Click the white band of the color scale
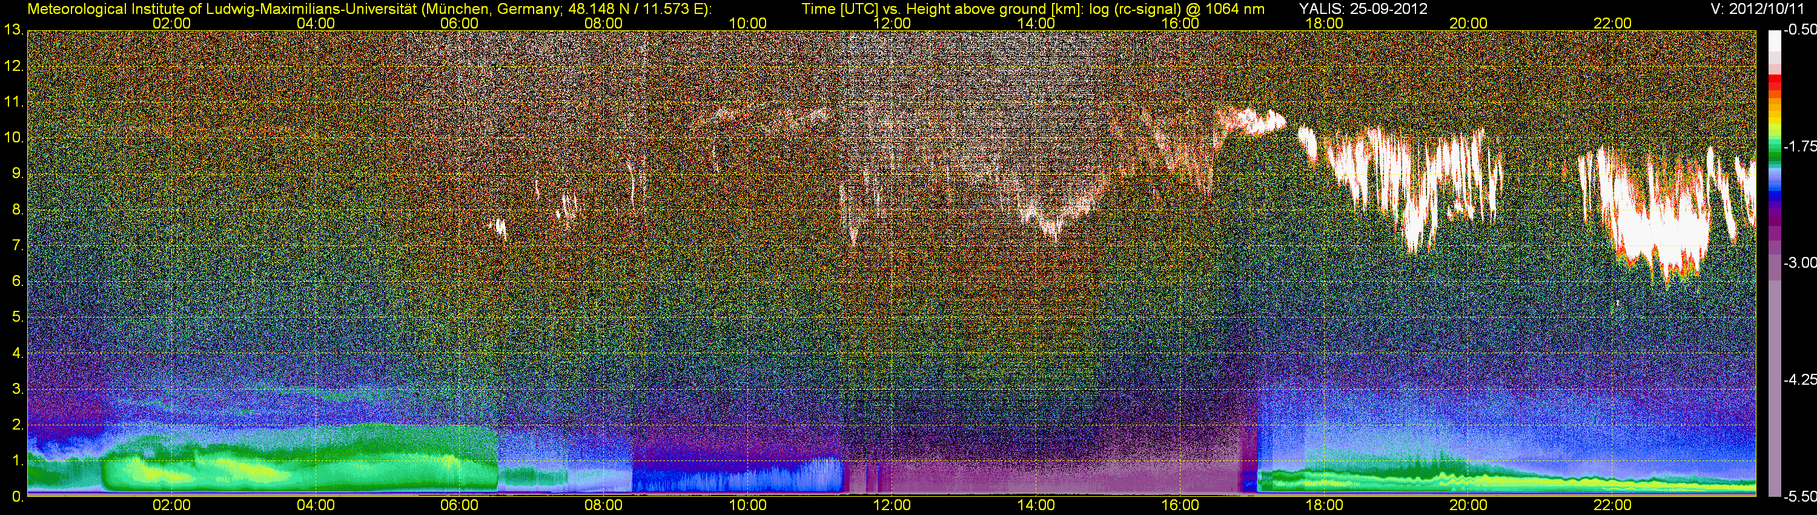The width and height of the screenshot is (1817, 515). click(1775, 41)
